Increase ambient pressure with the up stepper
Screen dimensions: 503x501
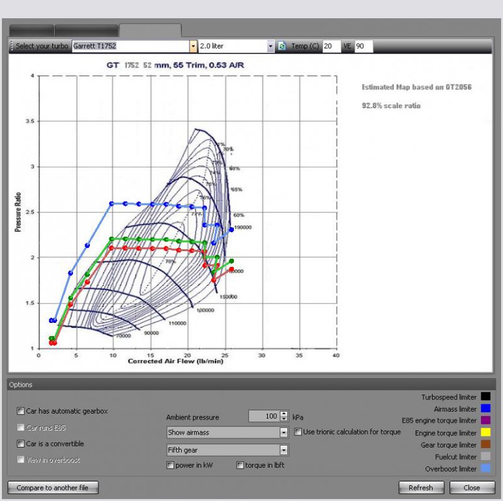pyautogui.click(x=283, y=414)
